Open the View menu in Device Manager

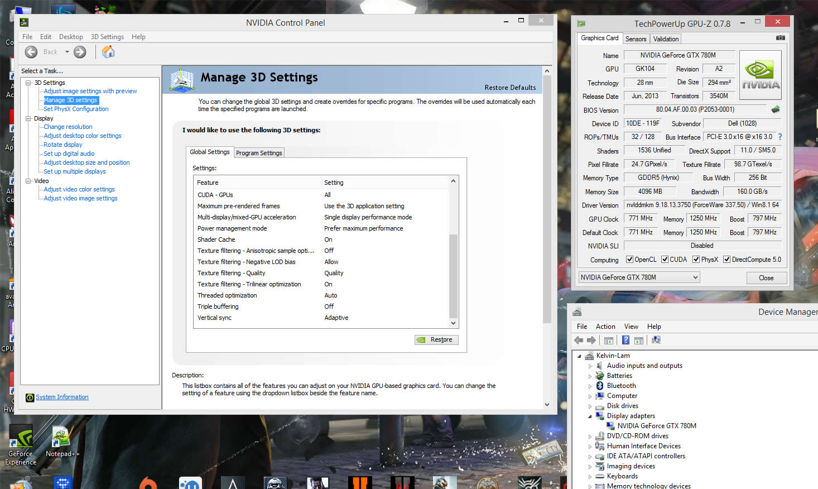631,327
